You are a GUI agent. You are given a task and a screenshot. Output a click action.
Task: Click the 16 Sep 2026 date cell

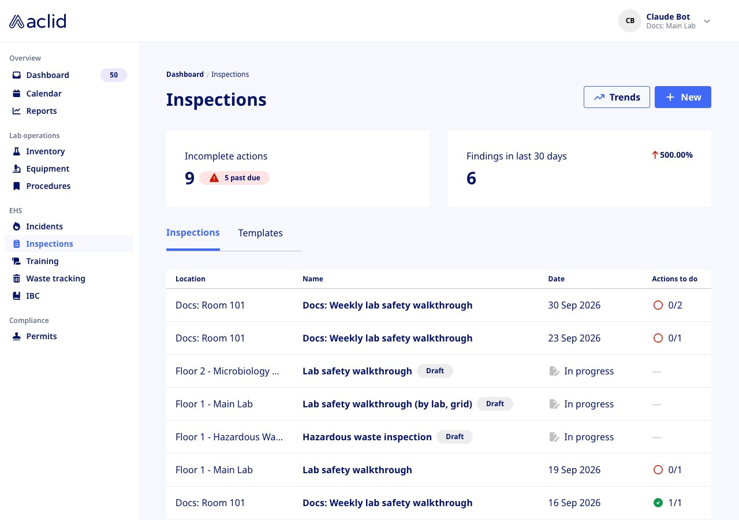pos(574,503)
